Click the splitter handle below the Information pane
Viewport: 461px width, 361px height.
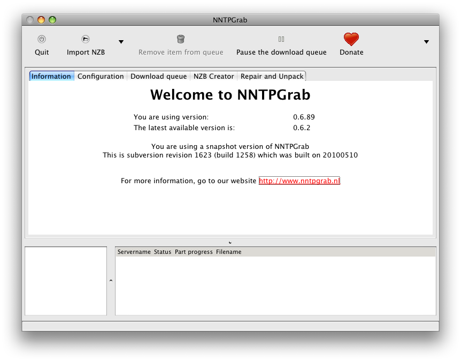pos(230,242)
